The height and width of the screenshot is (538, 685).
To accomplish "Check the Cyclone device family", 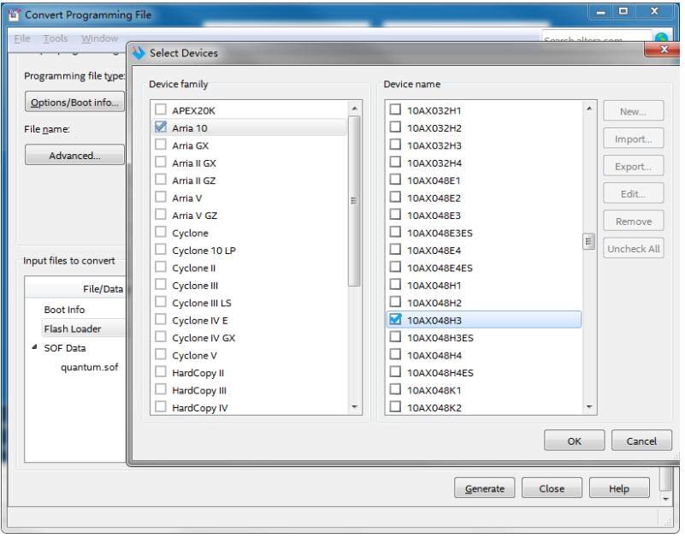I will 161,232.
